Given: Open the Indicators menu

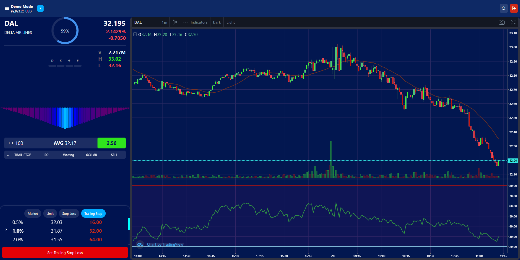Looking at the screenshot, I should tap(195, 22).
